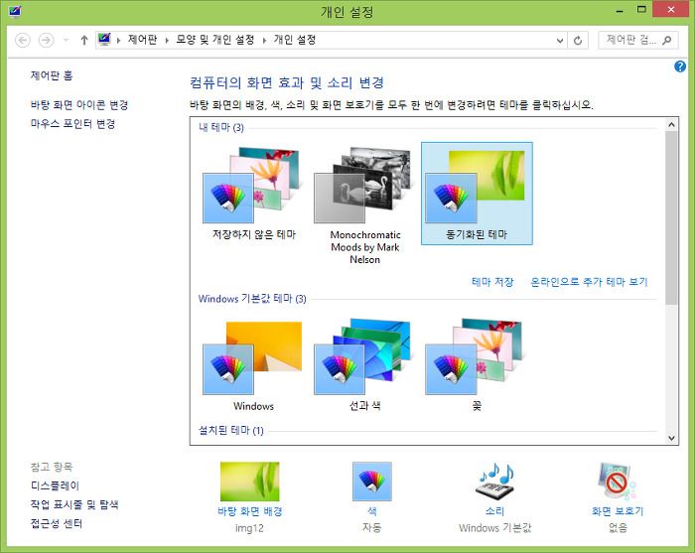
Task: Apply the 꽃 theme
Action: point(477,365)
